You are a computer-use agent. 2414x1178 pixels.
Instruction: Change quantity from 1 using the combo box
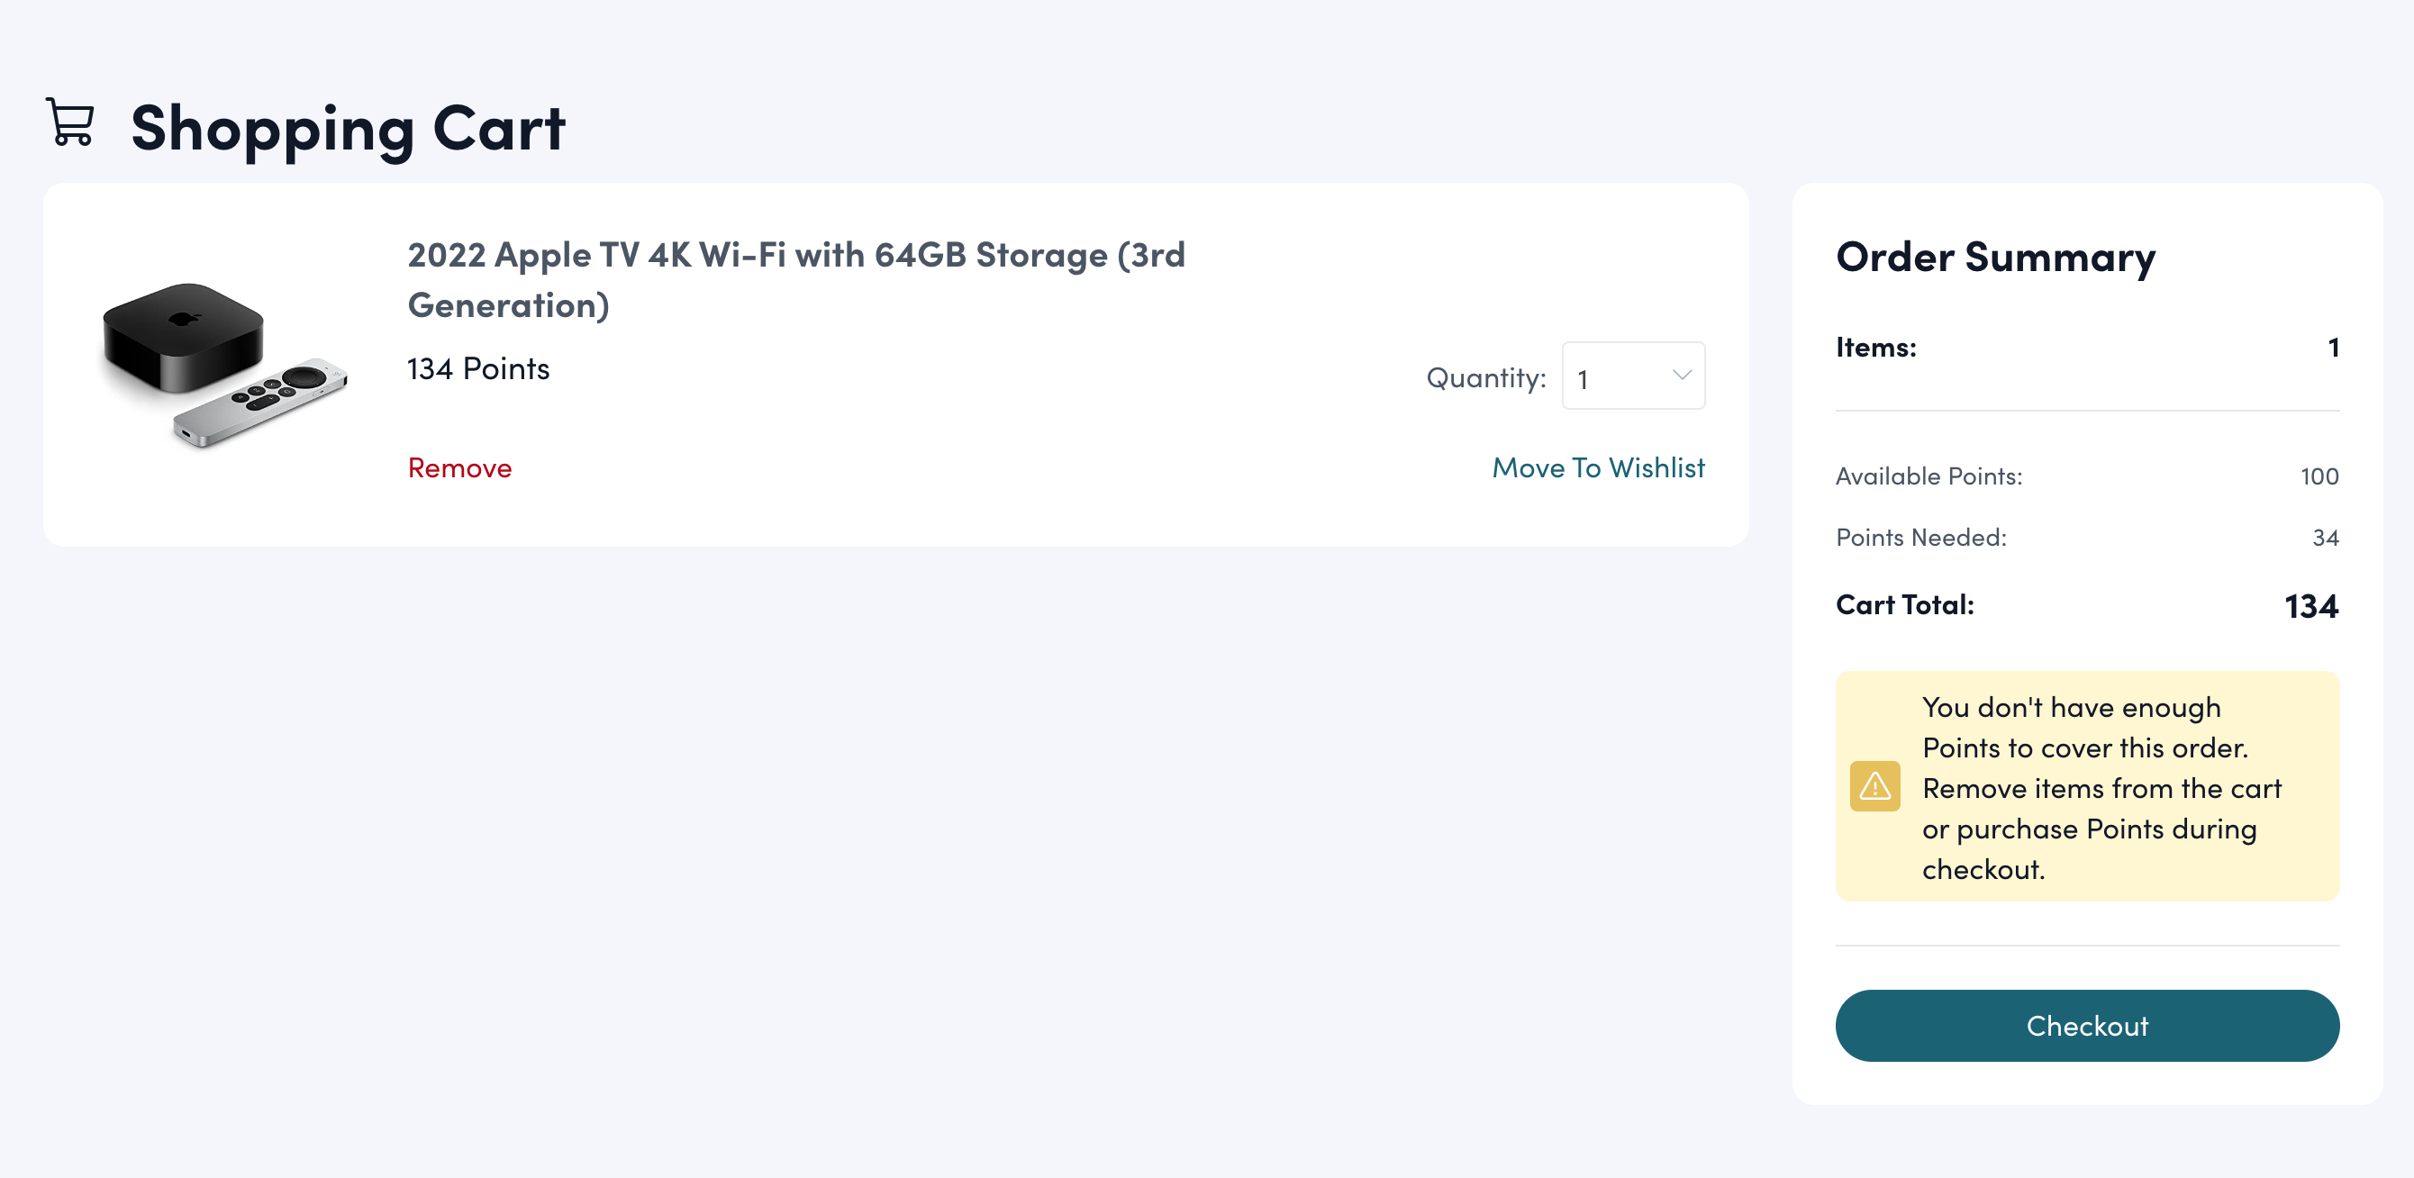click(x=1633, y=375)
